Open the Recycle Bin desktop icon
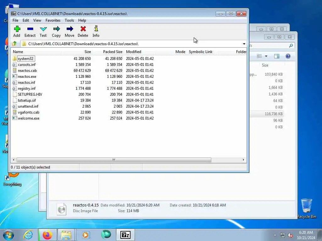The width and height of the screenshot is (322, 241). click(307, 209)
